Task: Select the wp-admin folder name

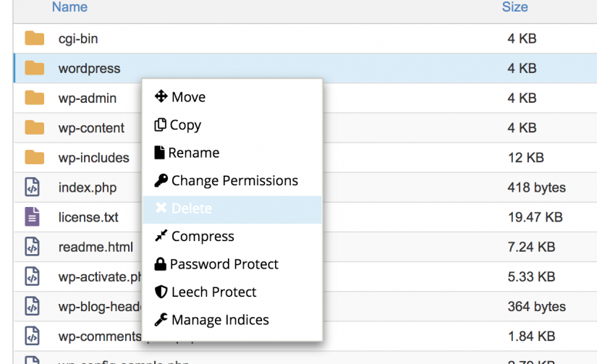Action: tap(87, 98)
